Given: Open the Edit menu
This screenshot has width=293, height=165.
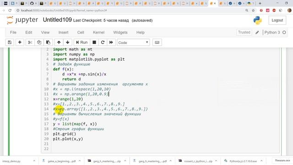Looking at the screenshot, I should 29,33.
